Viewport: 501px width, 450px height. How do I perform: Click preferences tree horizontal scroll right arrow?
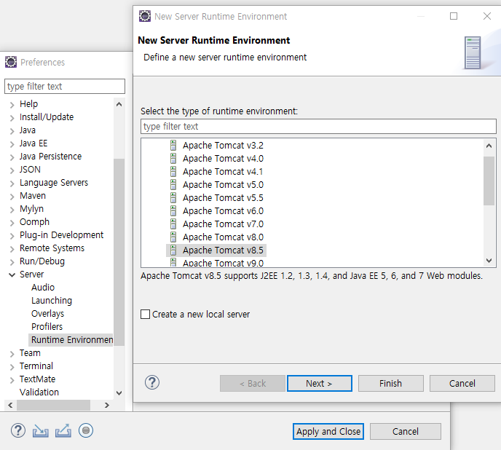(107, 405)
